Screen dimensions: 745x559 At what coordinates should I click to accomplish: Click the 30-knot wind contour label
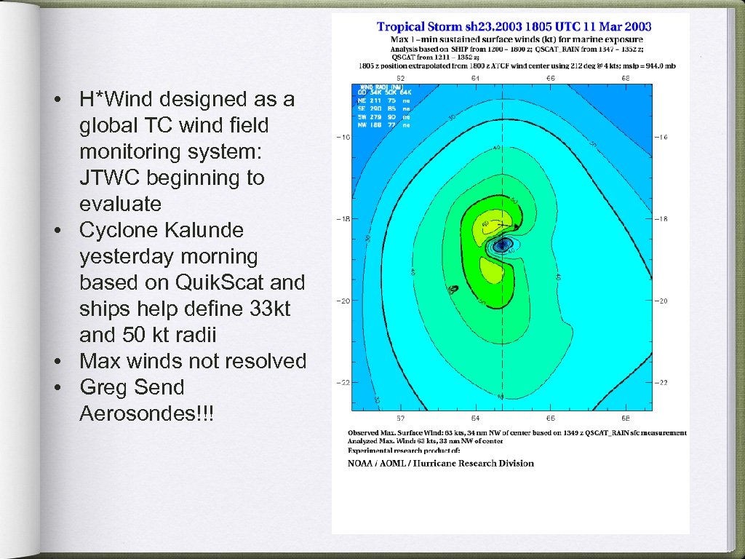[451, 117]
